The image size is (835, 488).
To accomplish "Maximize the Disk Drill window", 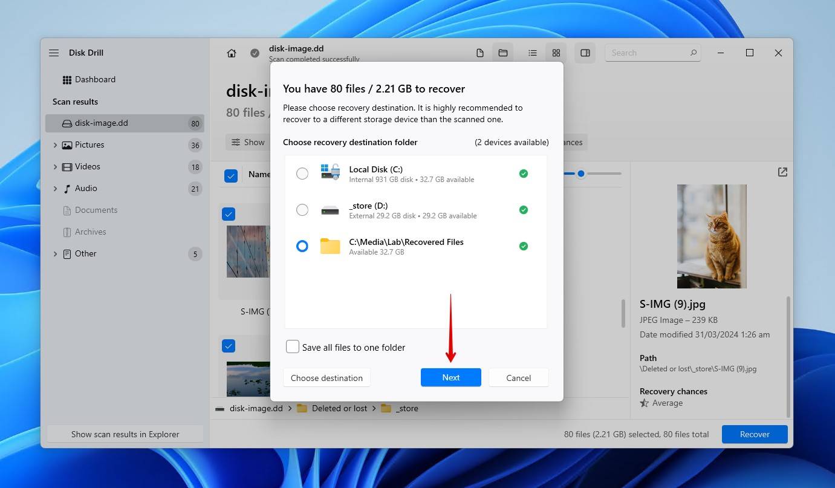I will (750, 53).
